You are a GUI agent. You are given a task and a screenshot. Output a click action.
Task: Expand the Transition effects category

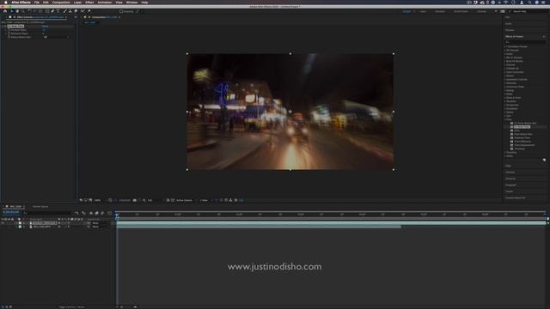504,153
